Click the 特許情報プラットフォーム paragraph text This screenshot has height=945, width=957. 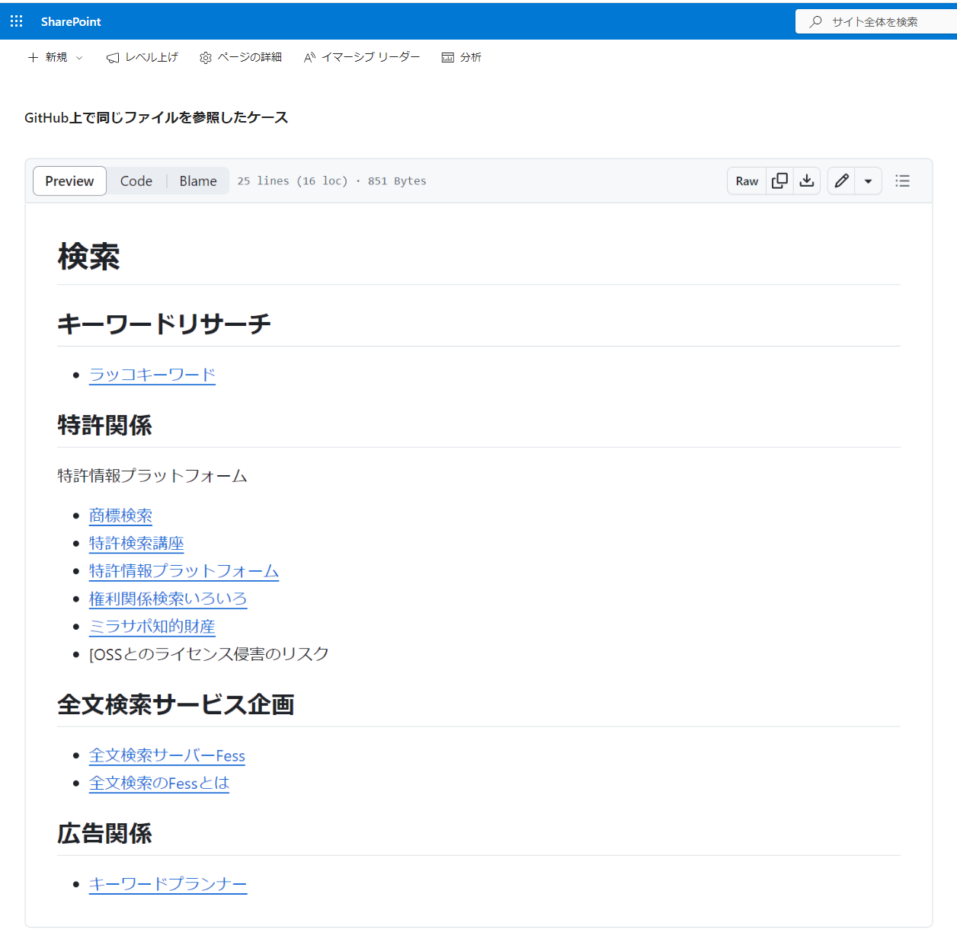pos(152,476)
